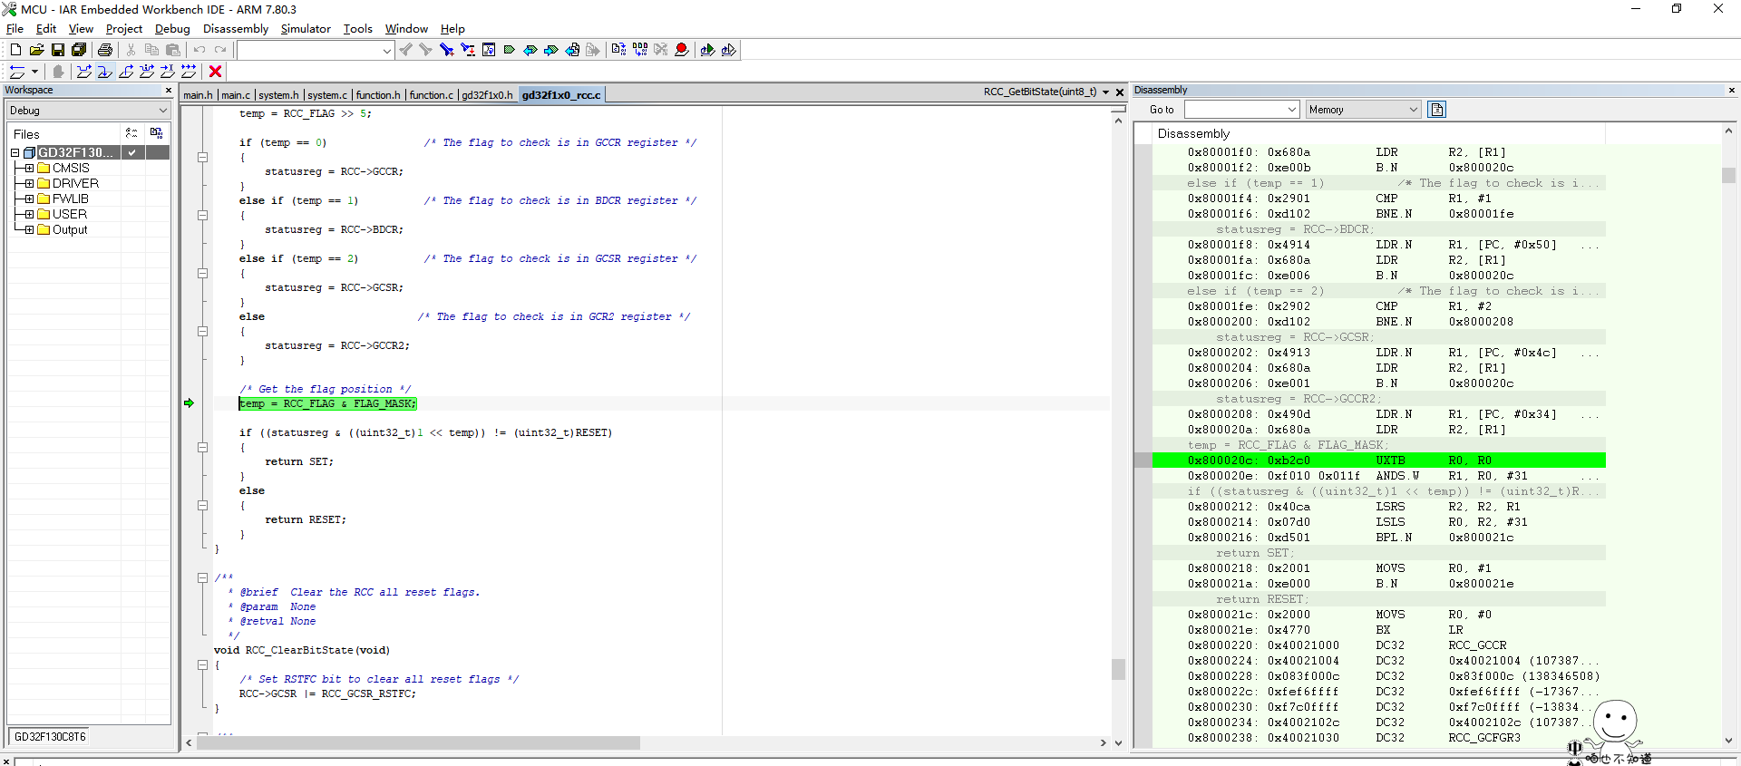Viewport: 1741px width, 766px height.
Task: Click the Redo arrow icon
Action: tap(220, 50)
